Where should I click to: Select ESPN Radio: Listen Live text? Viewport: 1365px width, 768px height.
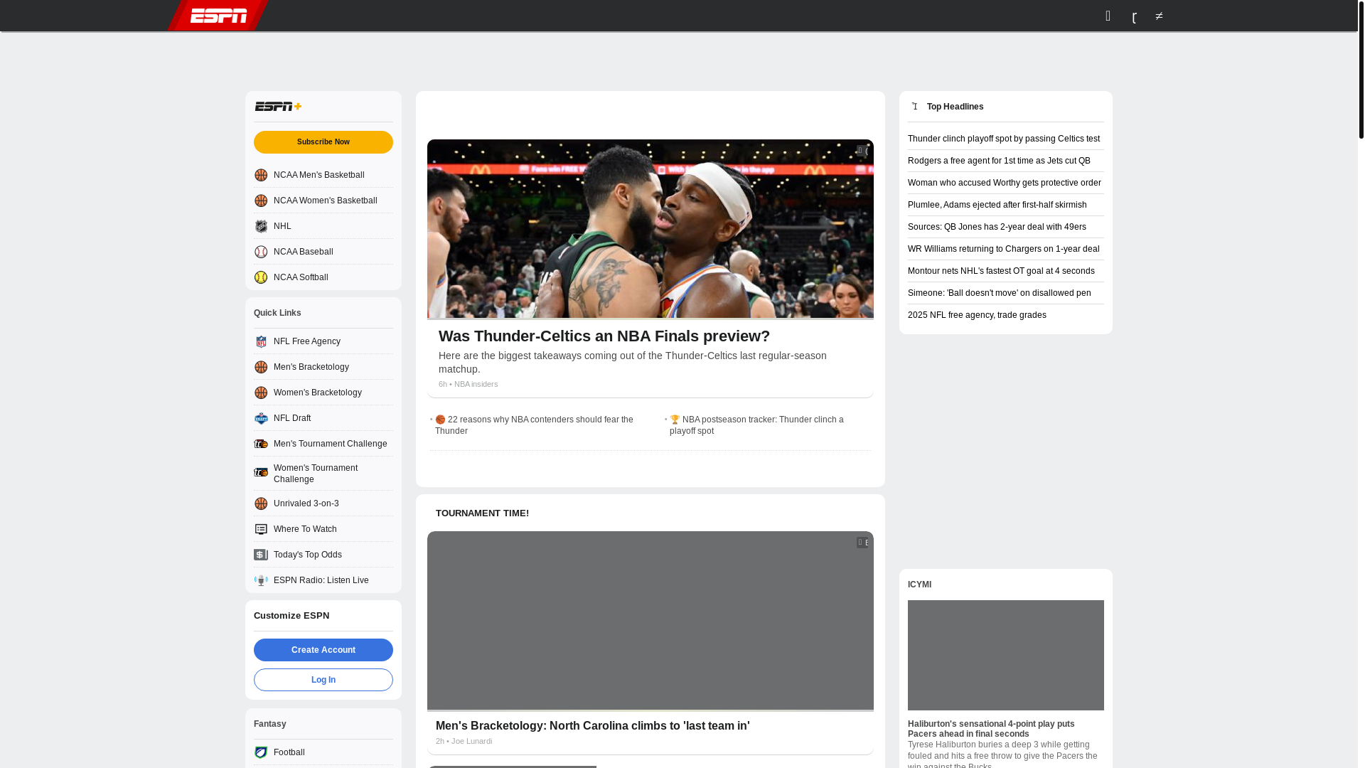click(321, 580)
